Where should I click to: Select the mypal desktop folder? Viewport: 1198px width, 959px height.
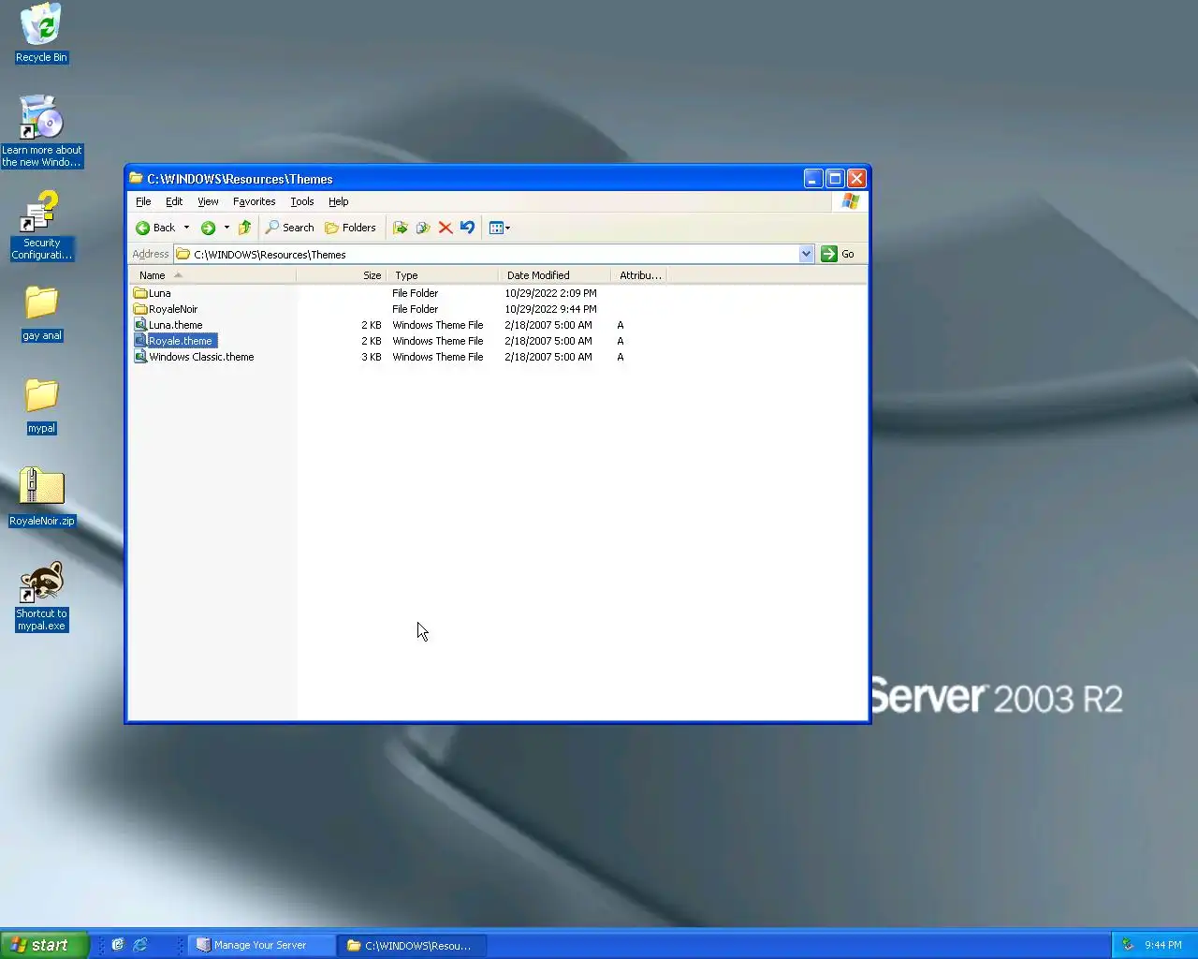[41, 406]
